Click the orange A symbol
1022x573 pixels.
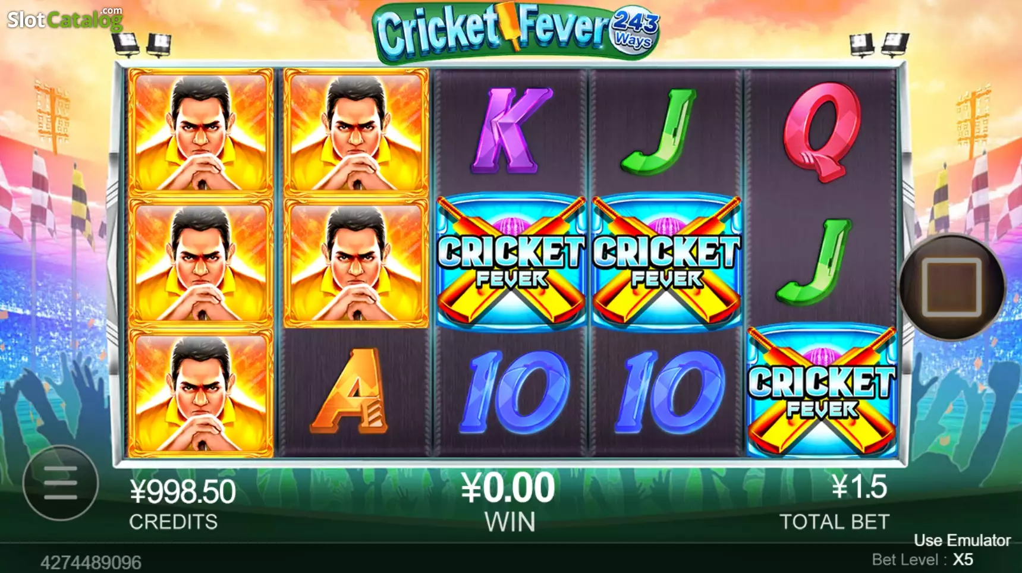(x=351, y=391)
